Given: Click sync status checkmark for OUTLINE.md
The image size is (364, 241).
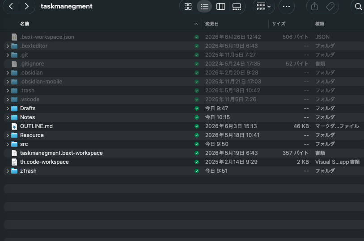Looking at the screenshot, I should pyautogui.click(x=197, y=126).
